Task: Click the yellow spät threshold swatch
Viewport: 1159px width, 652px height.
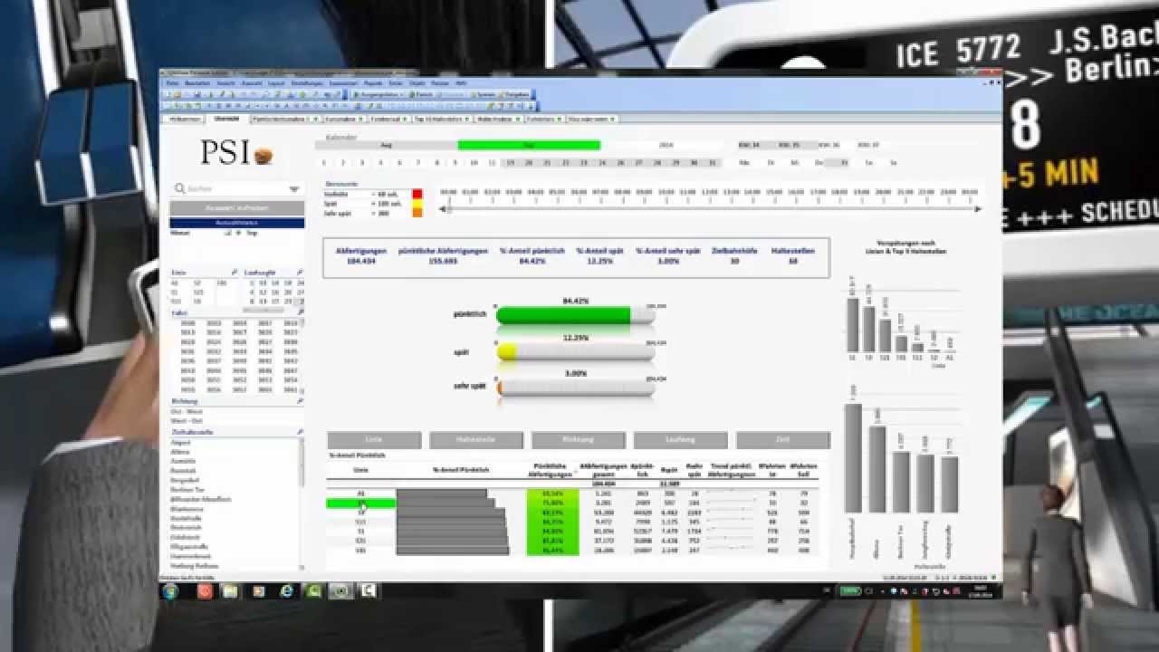Action: click(417, 204)
